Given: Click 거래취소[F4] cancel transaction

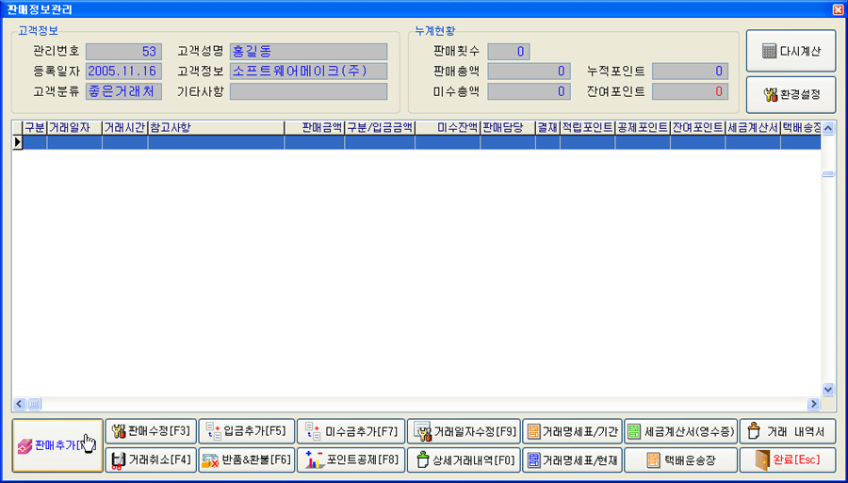Looking at the screenshot, I should pyautogui.click(x=151, y=459).
